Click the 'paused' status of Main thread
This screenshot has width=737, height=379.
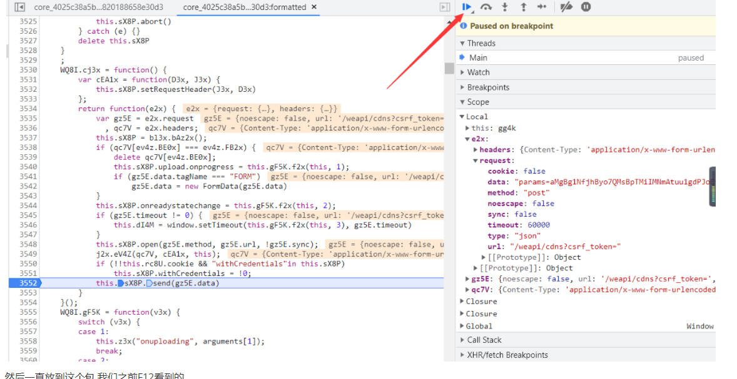(x=691, y=57)
